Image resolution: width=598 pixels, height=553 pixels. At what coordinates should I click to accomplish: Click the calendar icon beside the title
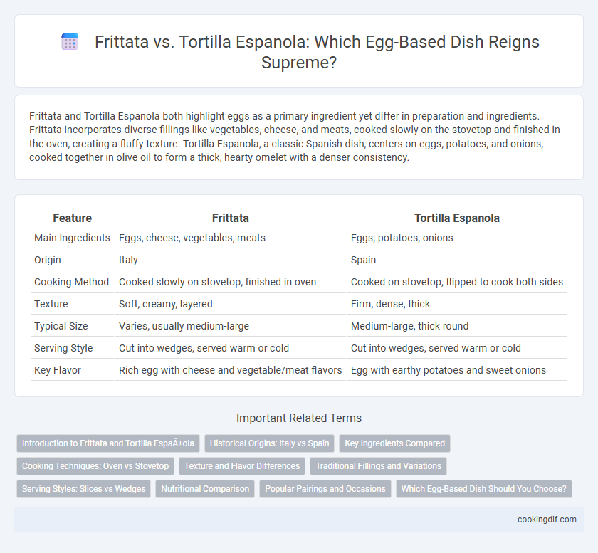70,41
